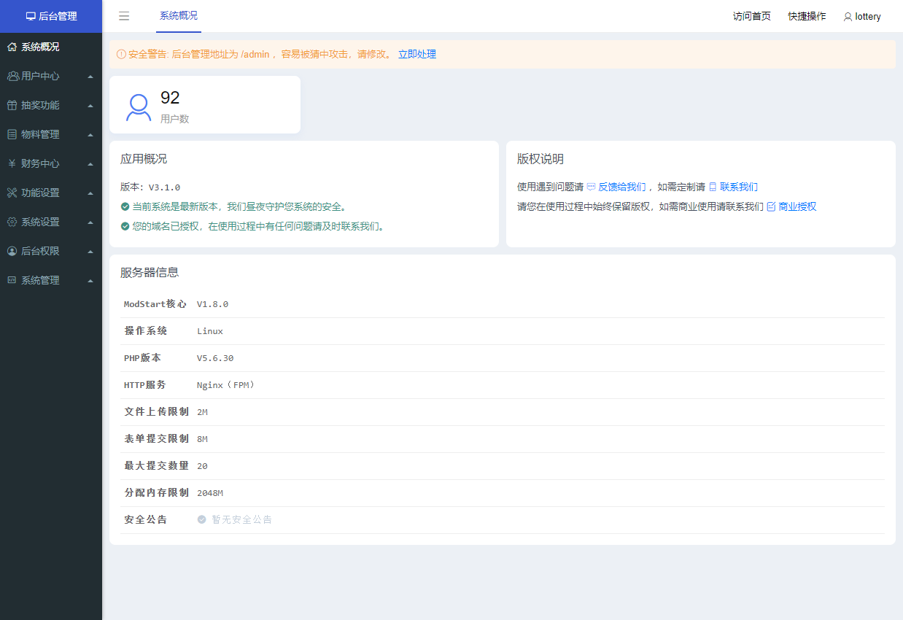Click the 用户数 label on the card
This screenshot has height=620, width=903.
175,119
